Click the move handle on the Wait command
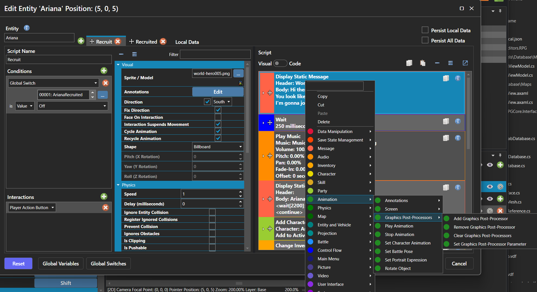The width and height of the screenshot is (537, 292). (x=270, y=123)
